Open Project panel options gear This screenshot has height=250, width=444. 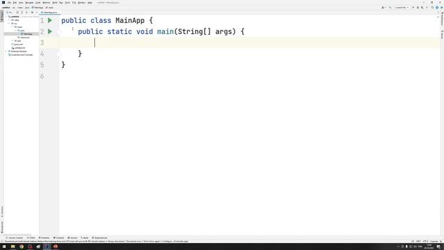32,12
